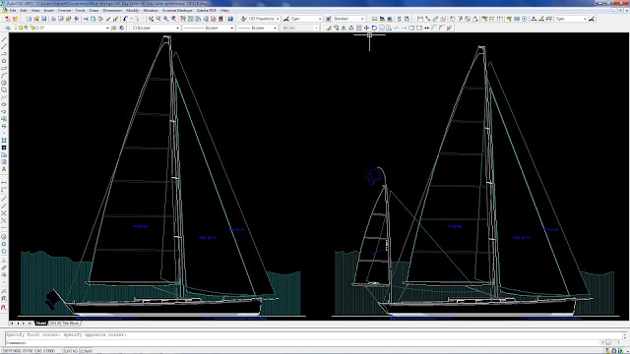Click the coordinates readout in status bar
630x354 pixels.
[31, 351]
